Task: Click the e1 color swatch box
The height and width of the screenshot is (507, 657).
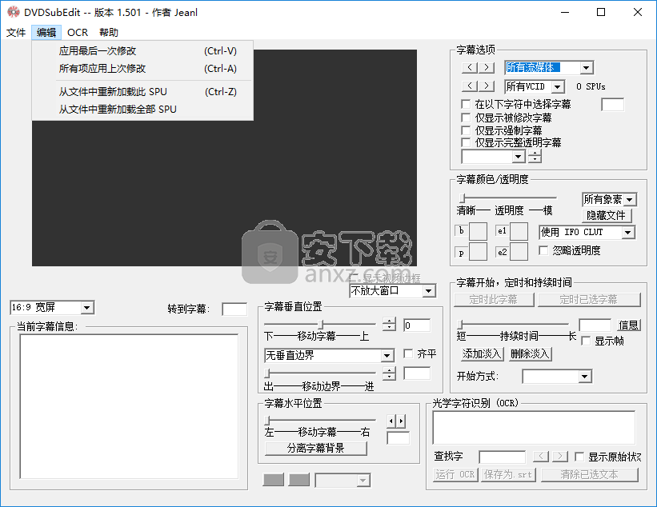Action: click(519, 231)
